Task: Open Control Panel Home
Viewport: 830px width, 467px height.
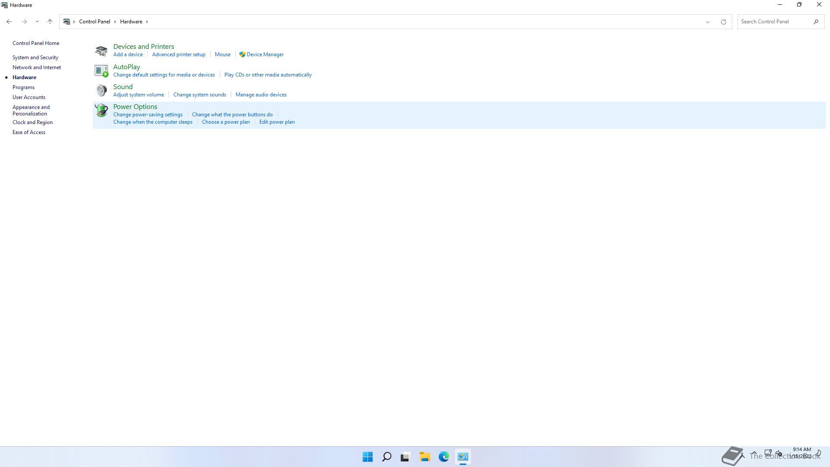Action: click(36, 43)
